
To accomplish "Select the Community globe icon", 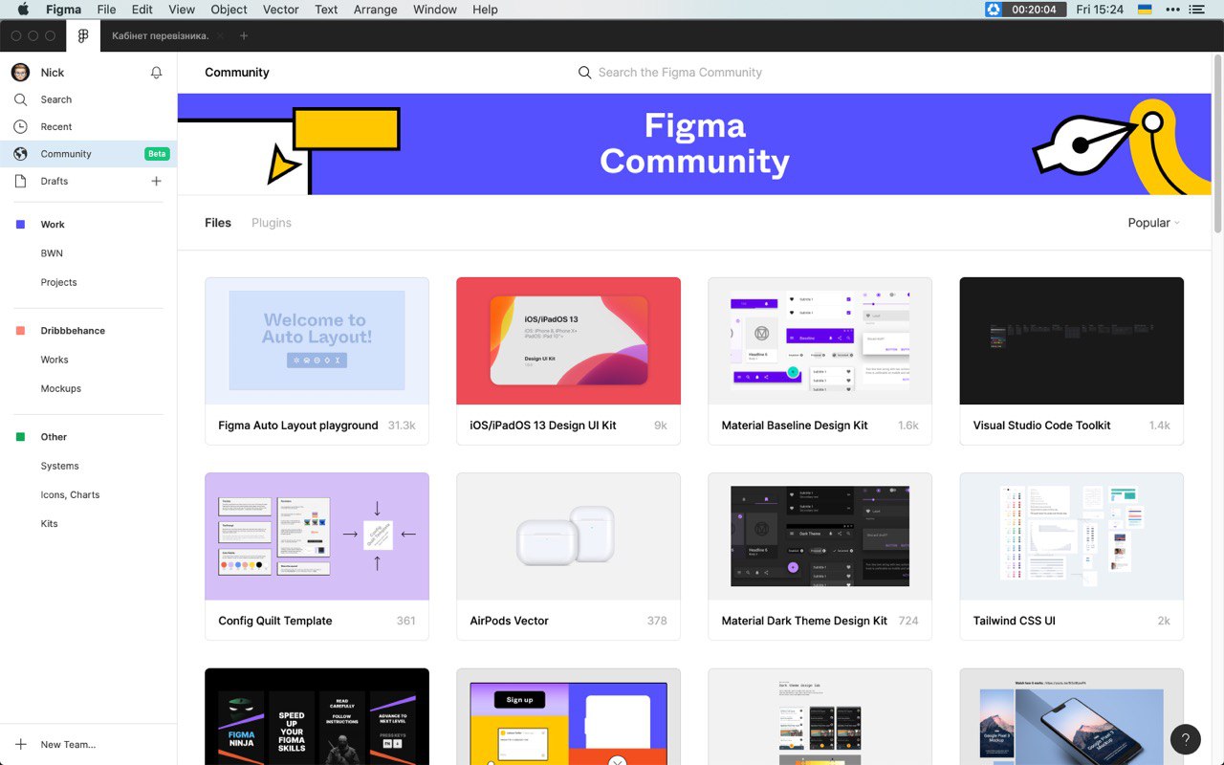I will (20, 154).
